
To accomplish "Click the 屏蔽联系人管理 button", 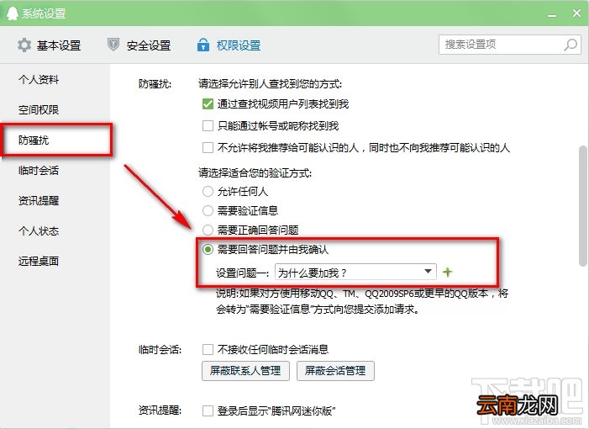I will click(x=245, y=371).
